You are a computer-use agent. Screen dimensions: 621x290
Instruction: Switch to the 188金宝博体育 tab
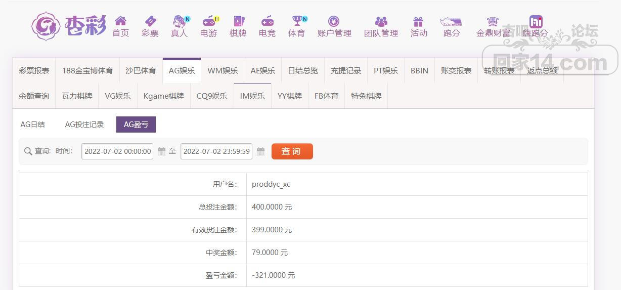[x=87, y=71]
